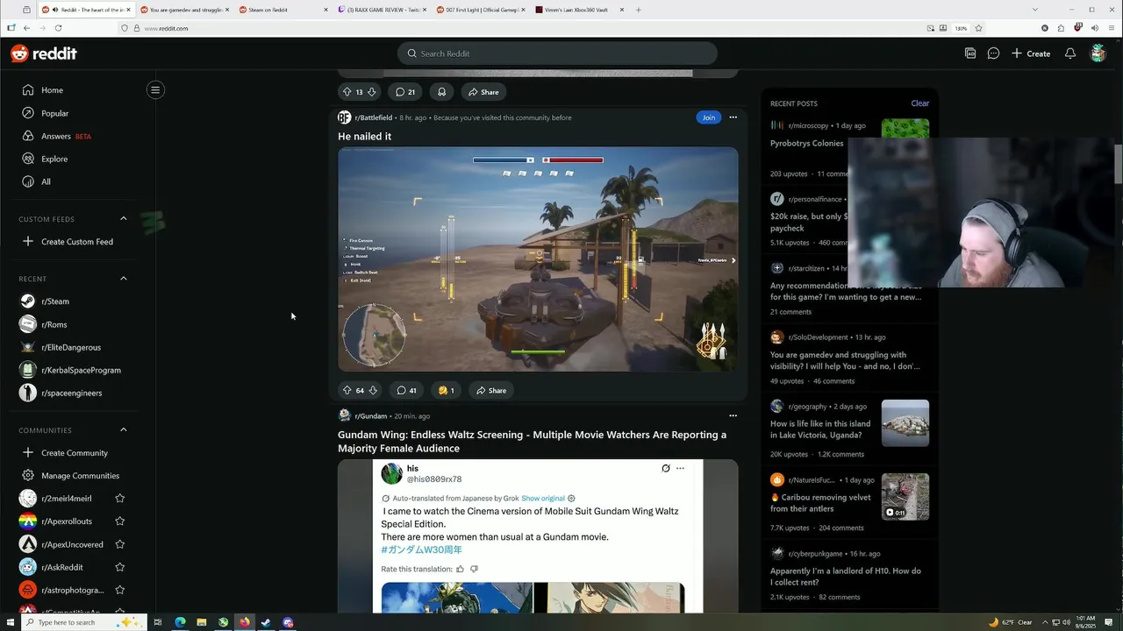
Task: Toggle favorite star for r/ApexUncovered
Action: (x=120, y=544)
